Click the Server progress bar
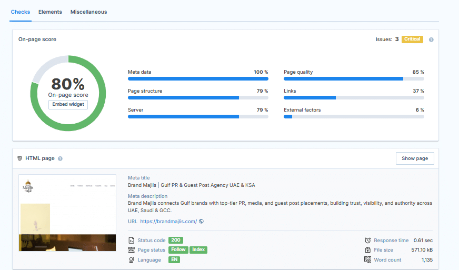 (198, 116)
